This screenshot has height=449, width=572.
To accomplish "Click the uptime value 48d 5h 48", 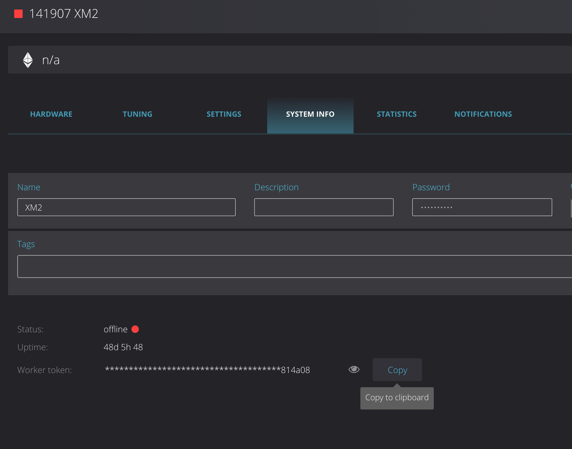I will pos(123,347).
